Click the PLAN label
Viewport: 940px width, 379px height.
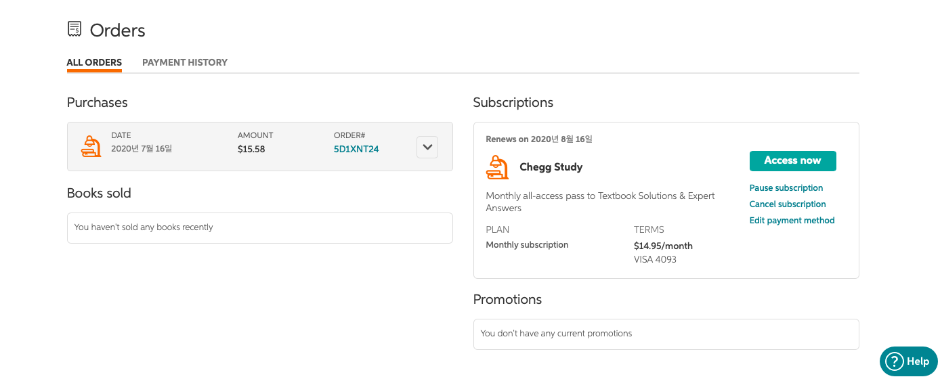coord(498,229)
